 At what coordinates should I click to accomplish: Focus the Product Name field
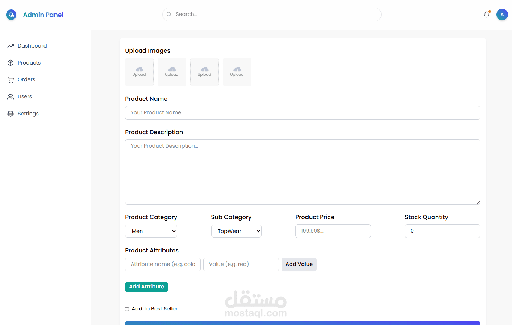point(303,113)
